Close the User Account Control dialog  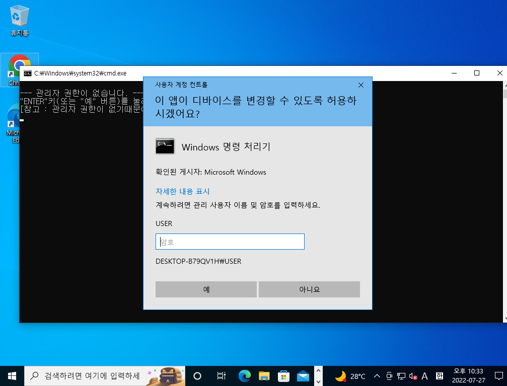pos(361,85)
